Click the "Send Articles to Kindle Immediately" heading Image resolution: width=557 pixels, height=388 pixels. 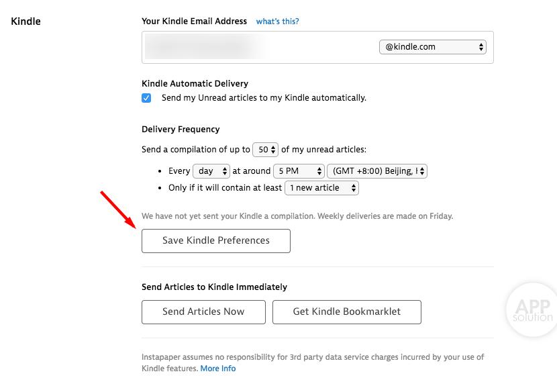click(214, 287)
